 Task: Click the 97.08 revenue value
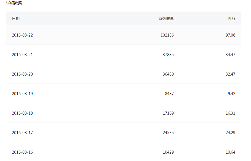[x=230, y=35]
